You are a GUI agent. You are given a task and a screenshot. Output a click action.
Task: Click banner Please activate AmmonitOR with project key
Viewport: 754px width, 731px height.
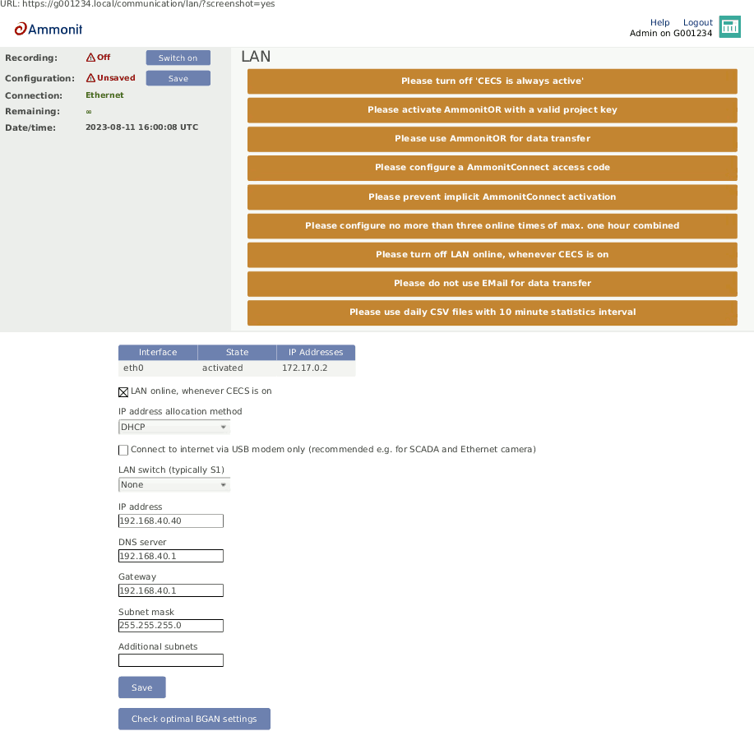pos(492,110)
